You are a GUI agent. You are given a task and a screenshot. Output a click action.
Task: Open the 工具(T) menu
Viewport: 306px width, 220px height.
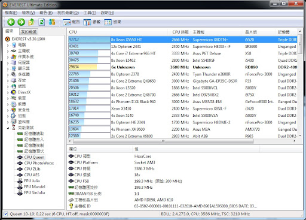click(x=90, y=13)
